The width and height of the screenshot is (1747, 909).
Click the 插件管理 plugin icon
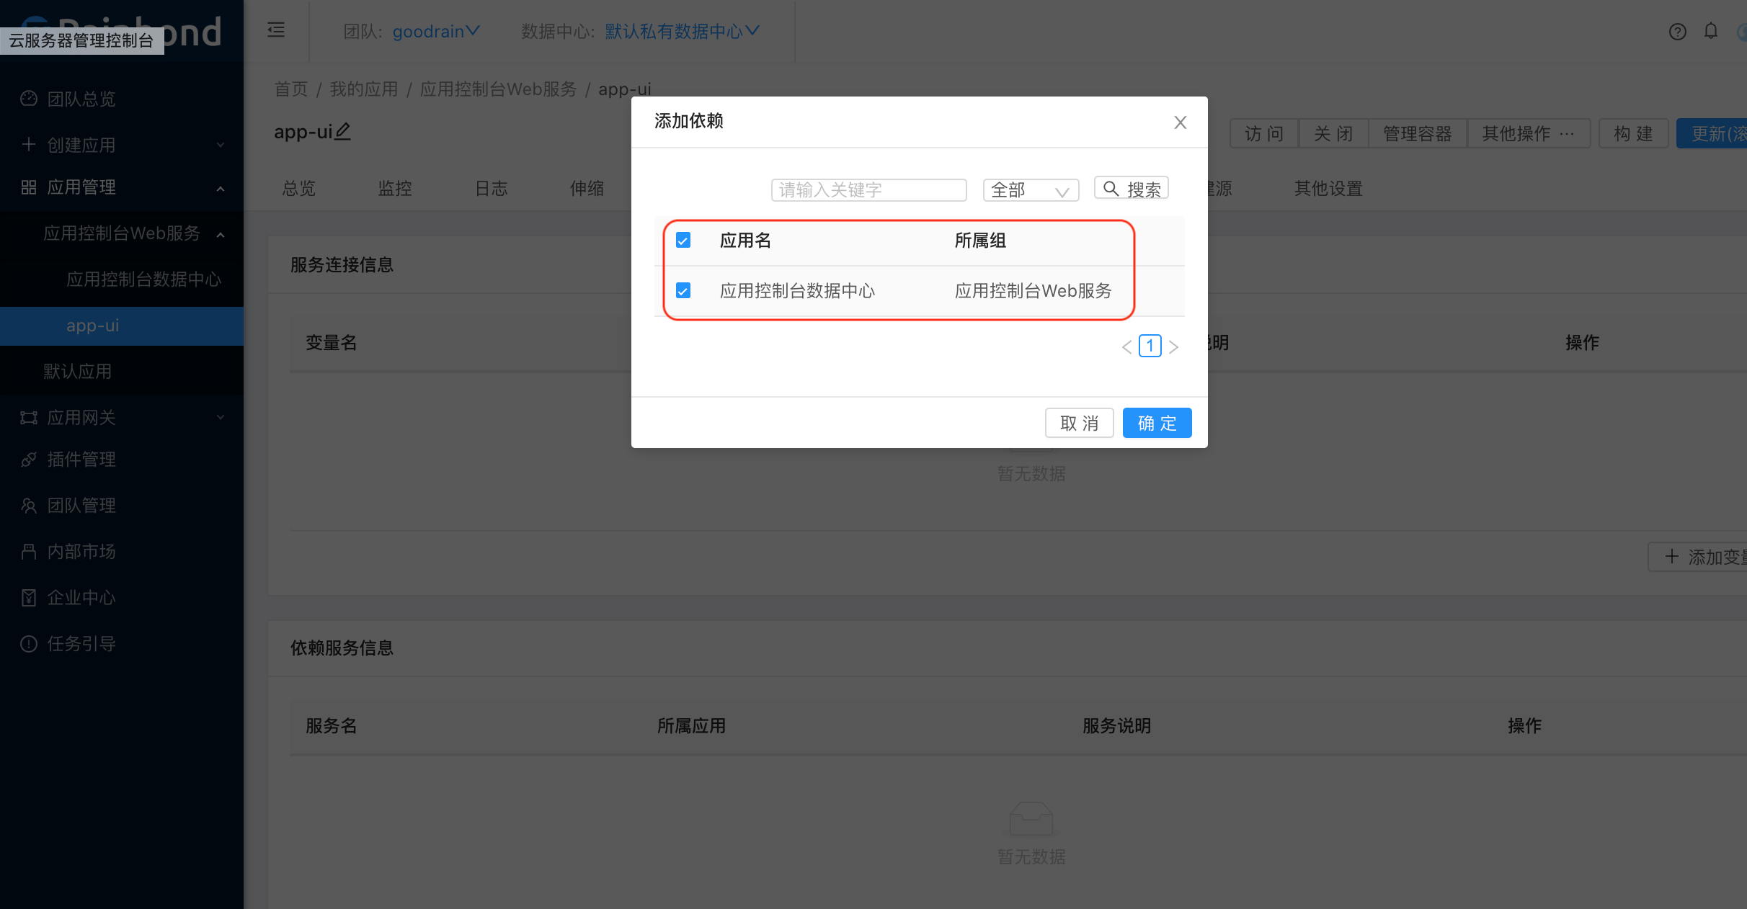pos(29,460)
